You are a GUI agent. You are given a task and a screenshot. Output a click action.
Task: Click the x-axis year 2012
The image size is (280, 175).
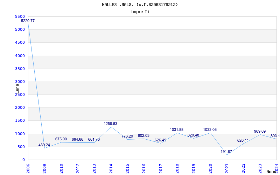[x=78, y=168]
